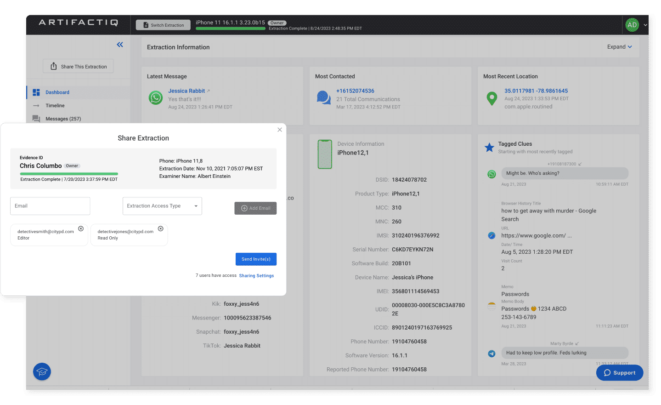
Task: Click the Add Email button
Action: pos(255,208)
